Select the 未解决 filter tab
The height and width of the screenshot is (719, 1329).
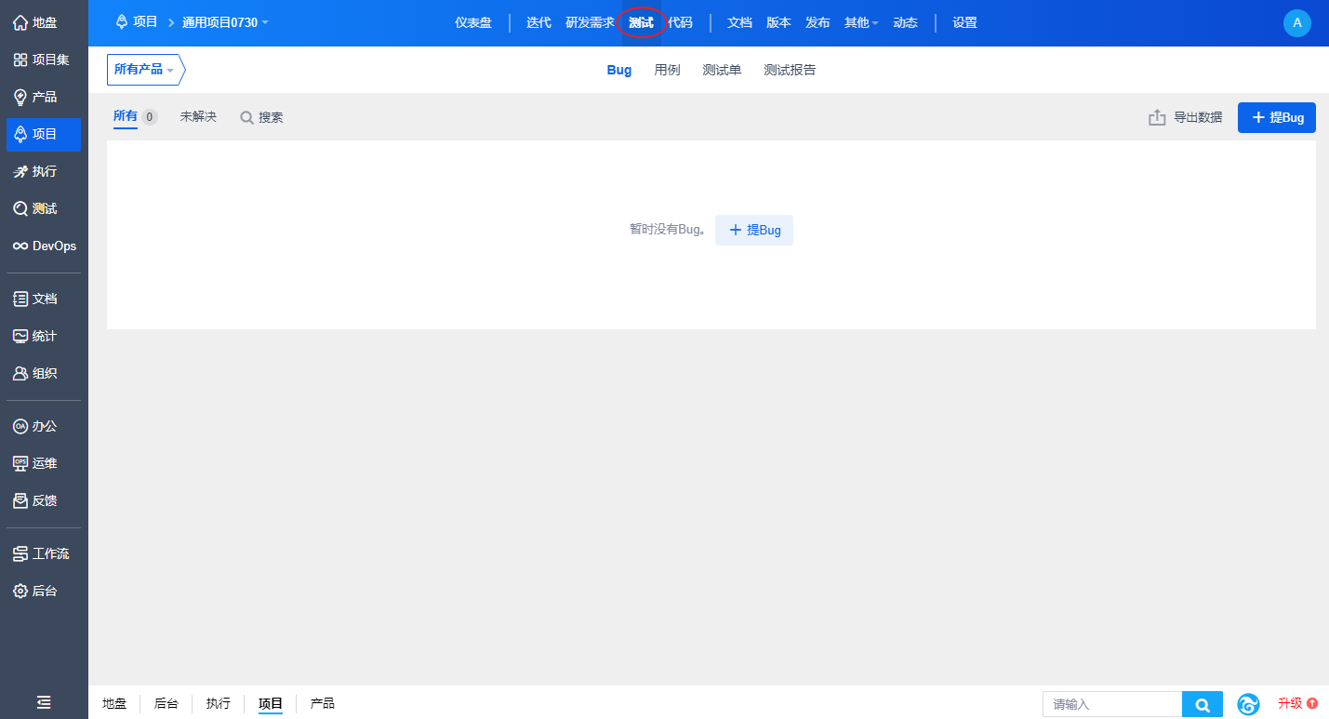pyautogui.click(x=198, y=116)
